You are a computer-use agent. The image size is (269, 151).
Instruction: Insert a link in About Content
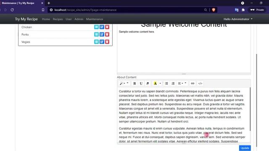coord(193,83)
